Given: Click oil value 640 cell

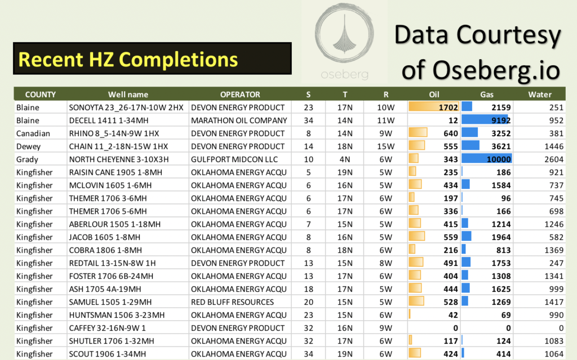Looking at the screenshot, I should 434,133.
